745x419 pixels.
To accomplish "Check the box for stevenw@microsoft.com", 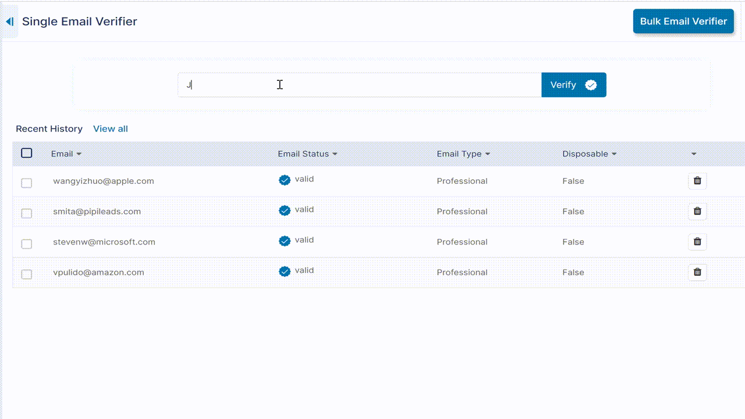I will [x=27, y=244].
